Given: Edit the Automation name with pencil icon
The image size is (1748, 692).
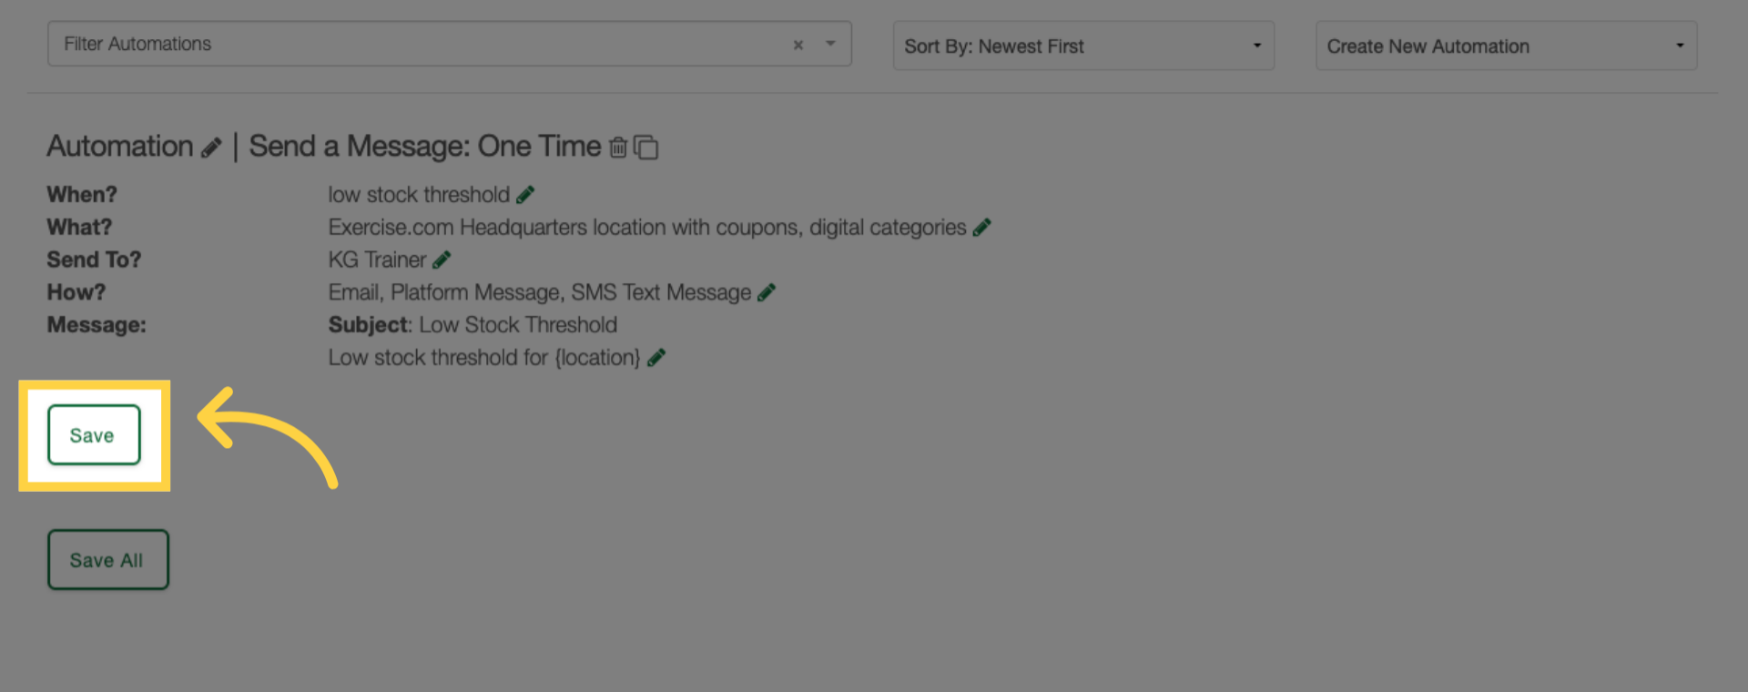Looking at the screenshot, I should pyautogui.click(x=211, y=148).
